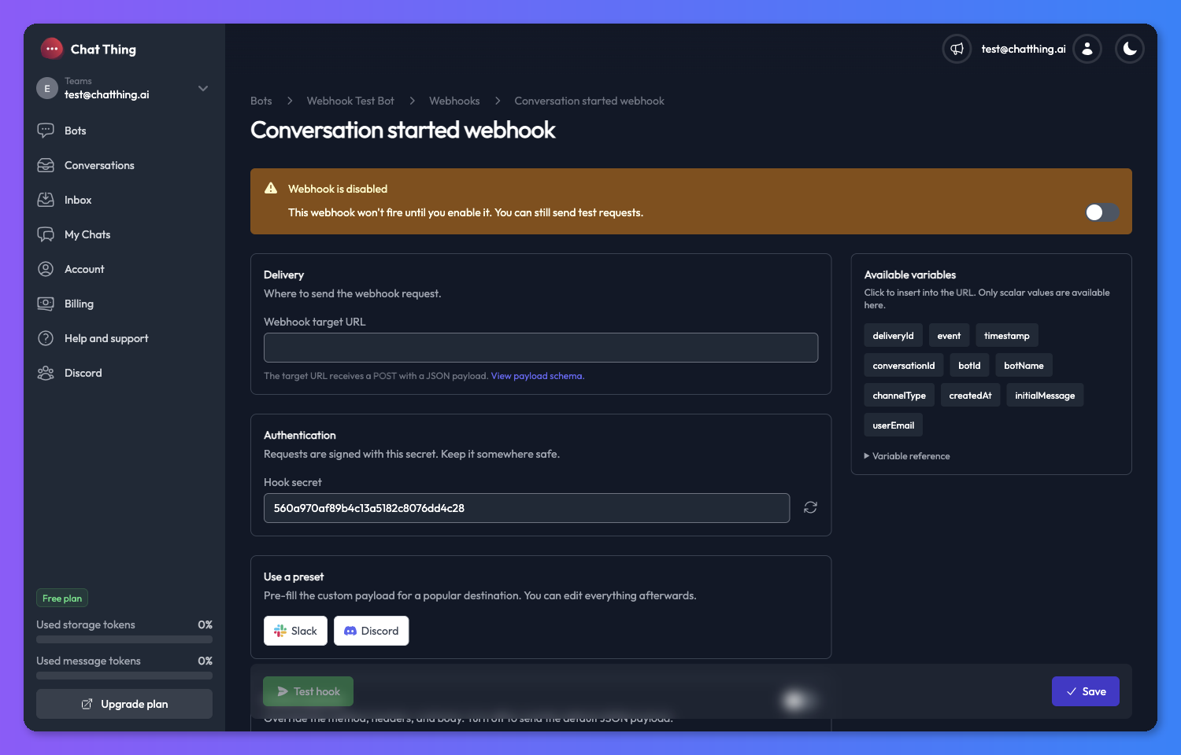The image size is (1181, 755).
Task: Expand the Variable reference disclosure
Action: (x=907, y=456)
